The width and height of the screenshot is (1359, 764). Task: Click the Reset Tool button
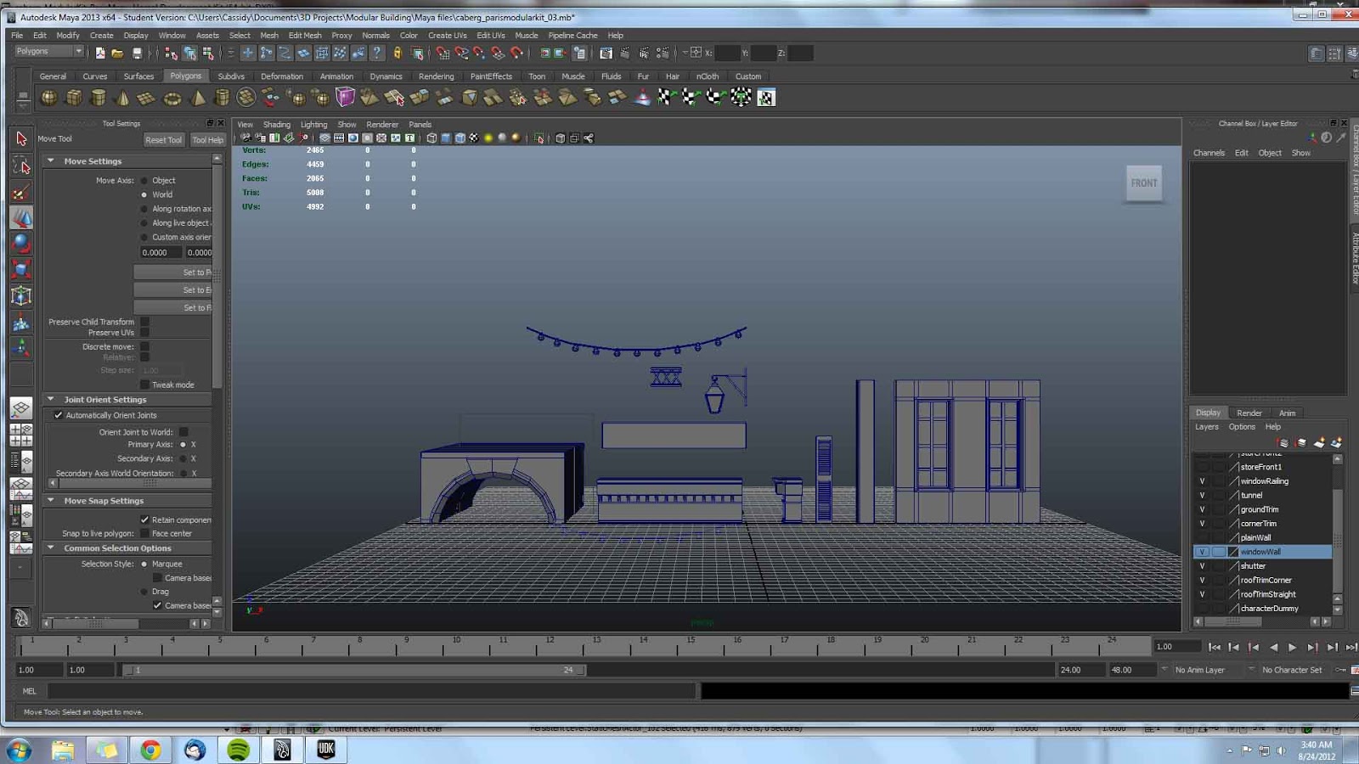[x=163, y=140]
